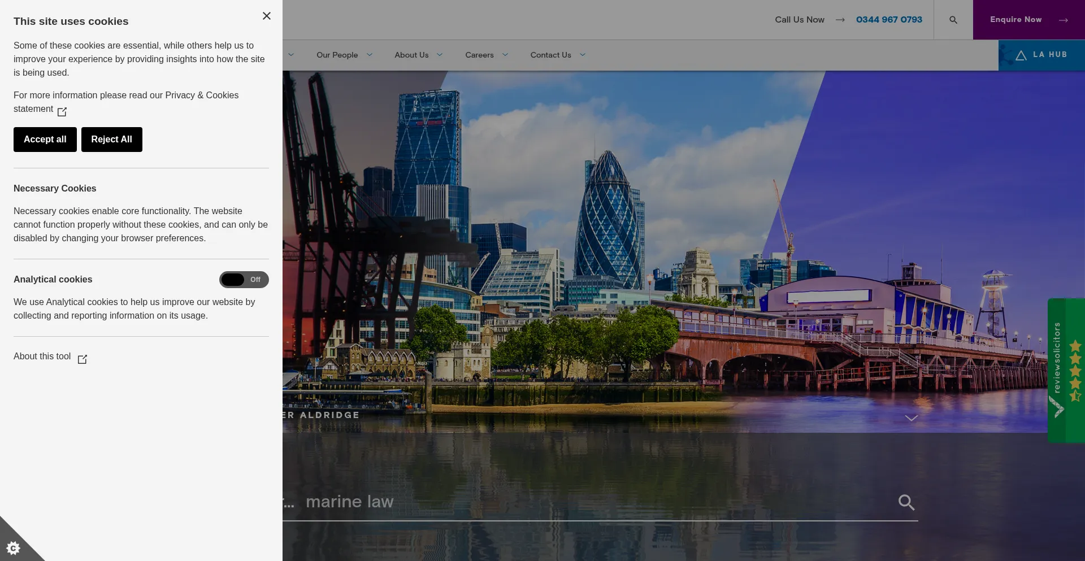Click the marine law search magnifier icon
The image size is (1085, 561).
pos(906,502)
